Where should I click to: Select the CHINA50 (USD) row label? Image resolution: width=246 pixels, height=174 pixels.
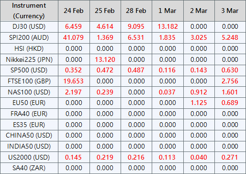[x=29, y=136]
